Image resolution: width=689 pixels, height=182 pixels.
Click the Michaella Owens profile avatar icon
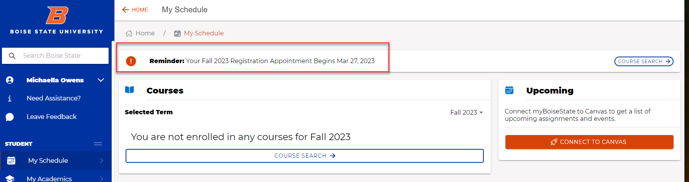point(10,80)
